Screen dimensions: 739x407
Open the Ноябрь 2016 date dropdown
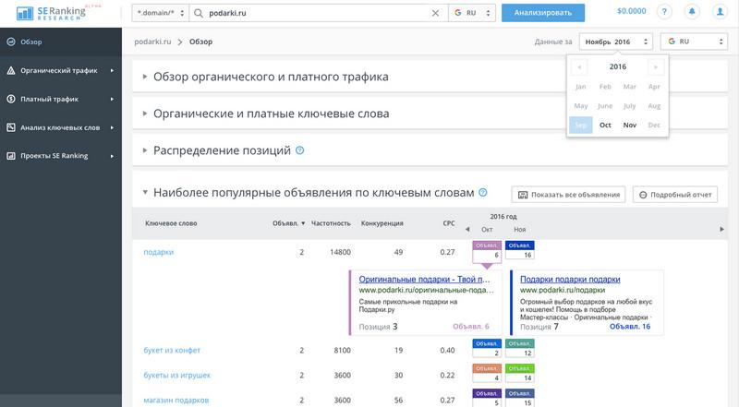[x=616, y=42]
